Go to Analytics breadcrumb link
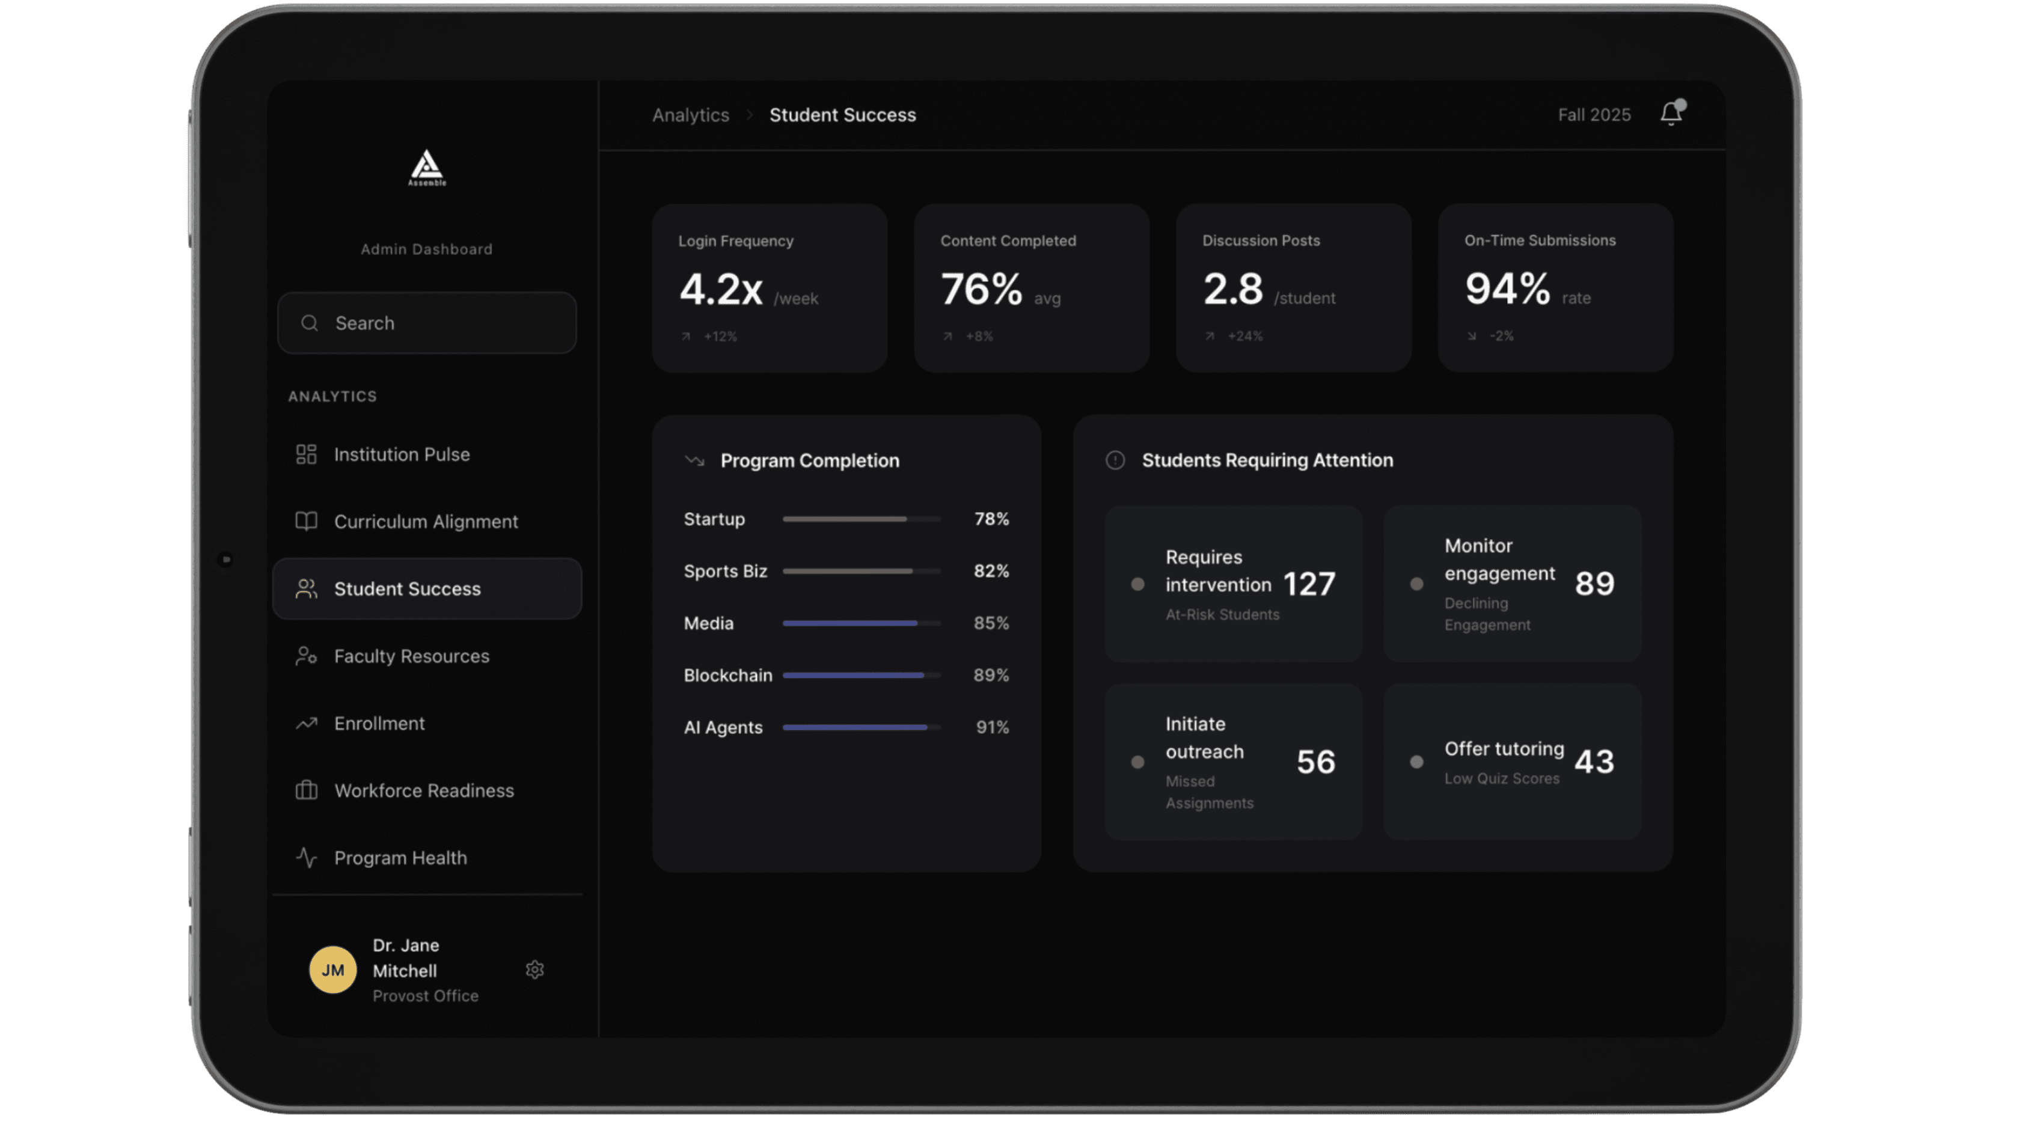 coord(690,115)
